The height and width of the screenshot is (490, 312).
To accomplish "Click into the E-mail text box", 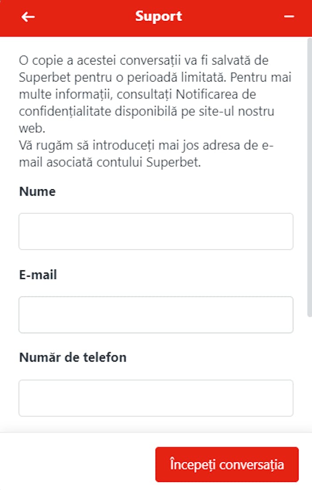I will pos(156,314).
